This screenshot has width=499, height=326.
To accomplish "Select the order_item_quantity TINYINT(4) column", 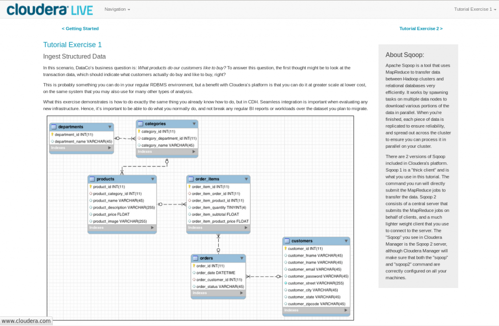I will 218,208.
